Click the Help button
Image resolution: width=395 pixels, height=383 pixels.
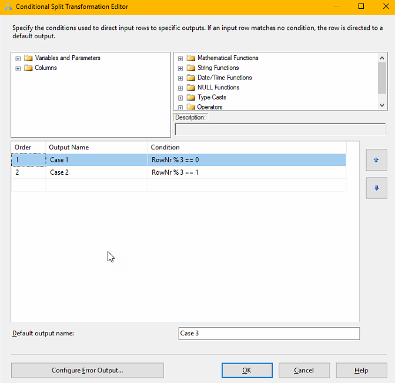[x=361, y=370]
